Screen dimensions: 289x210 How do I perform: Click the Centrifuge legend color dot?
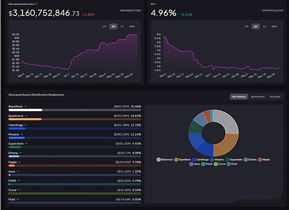pyautogui.click(x=194, y=159)
